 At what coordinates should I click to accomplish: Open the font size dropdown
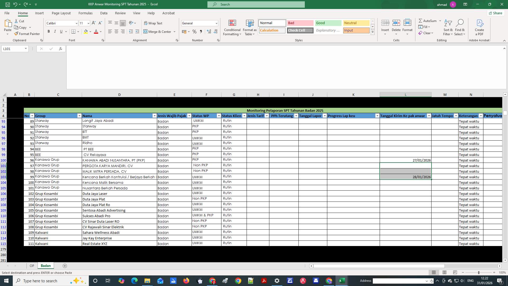click(x=88, y=23)
